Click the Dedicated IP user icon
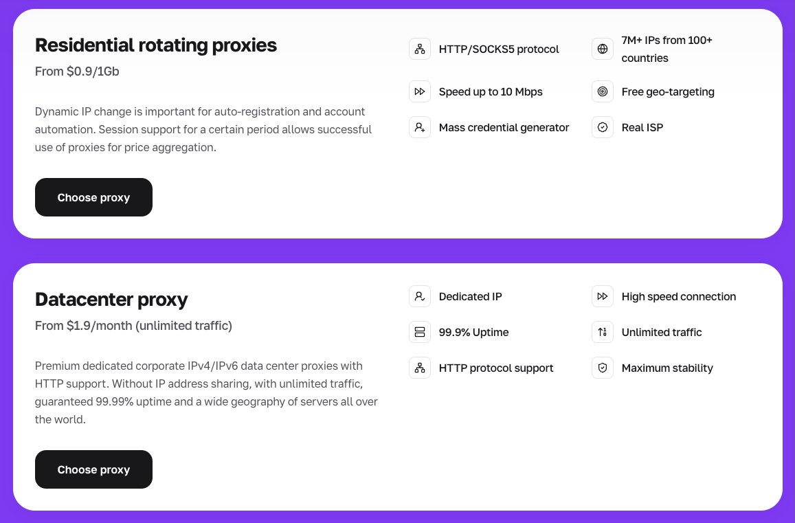795x523 pixels. tap(419, 296)
